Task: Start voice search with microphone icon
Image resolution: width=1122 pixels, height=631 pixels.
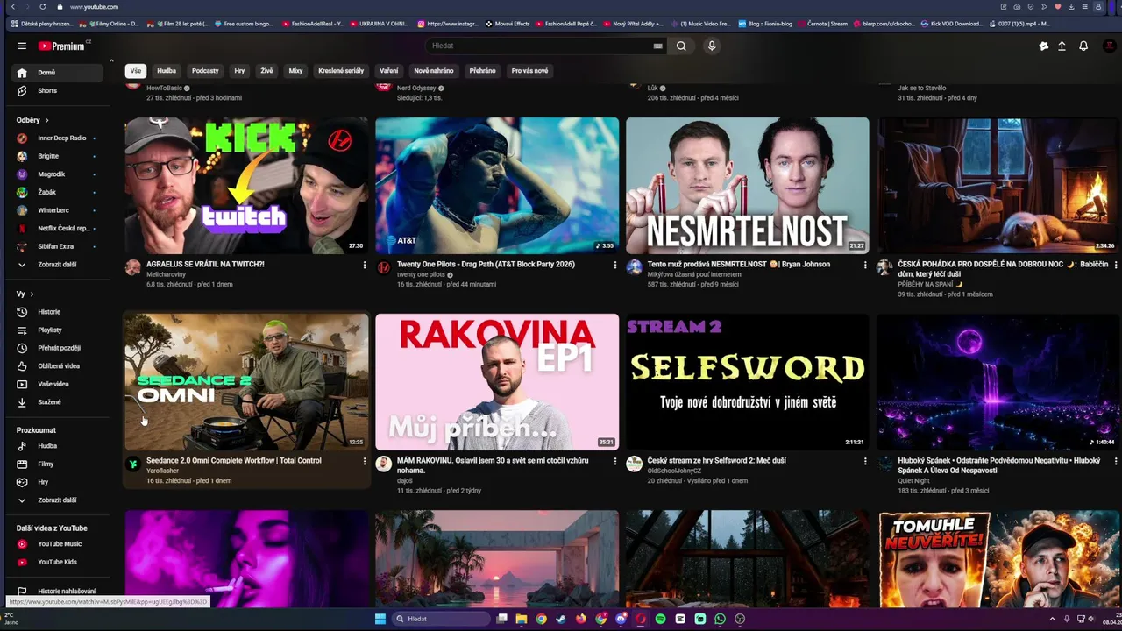Action: click(712, 46)
